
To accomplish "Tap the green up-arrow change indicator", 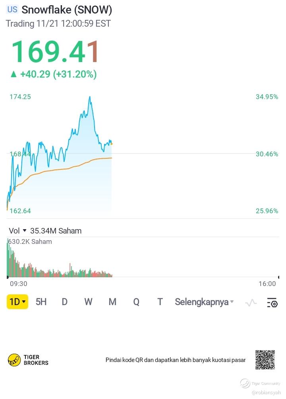I will [14, 74].
